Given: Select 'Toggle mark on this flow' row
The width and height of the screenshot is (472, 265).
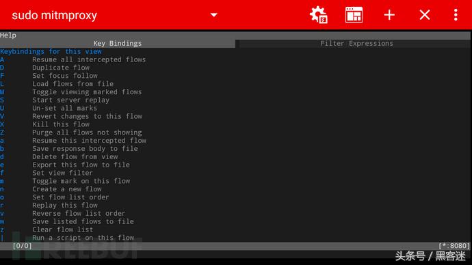Looking at the screenshot, I should click(65, 181).
